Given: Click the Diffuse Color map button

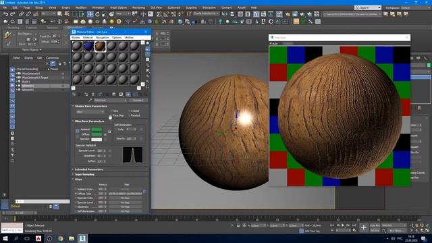Looking at the screenshot, I should pos(125,194).
